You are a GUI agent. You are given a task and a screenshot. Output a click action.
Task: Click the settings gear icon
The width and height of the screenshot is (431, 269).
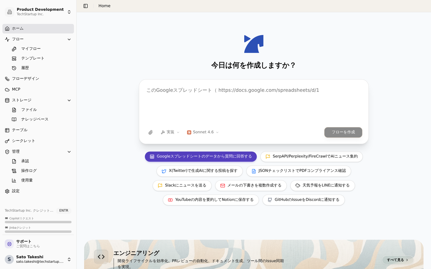tap(7, 191)
